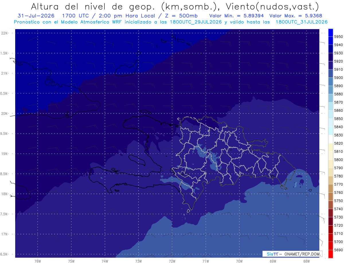
Task: Click the '69W' longitude label
Action: (273, 261)
